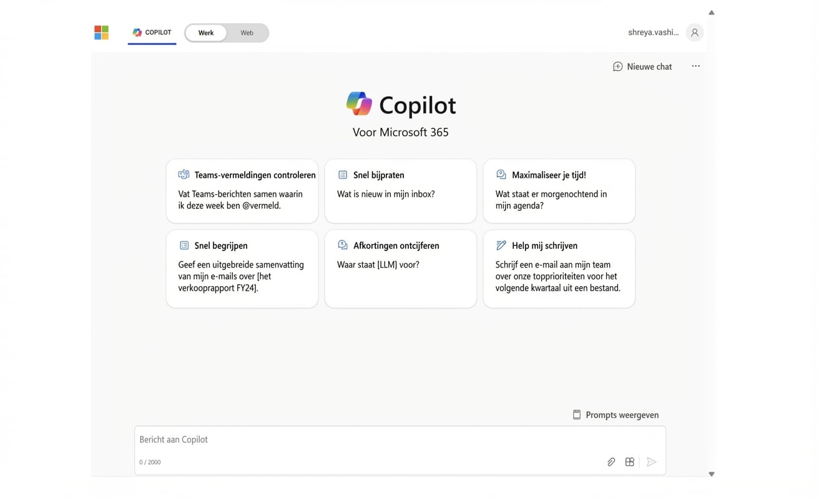Show prompts via 'Prompts weergeven'
The height and width of the screenshot is (499, 819).
pos(615,414)
